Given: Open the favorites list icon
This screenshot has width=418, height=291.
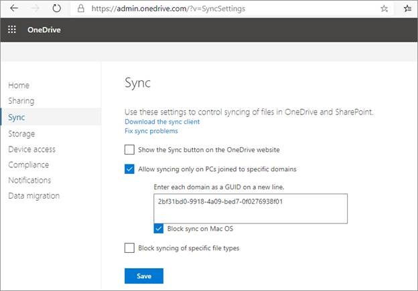Looking at the screenshot, I should click(407, 9).
